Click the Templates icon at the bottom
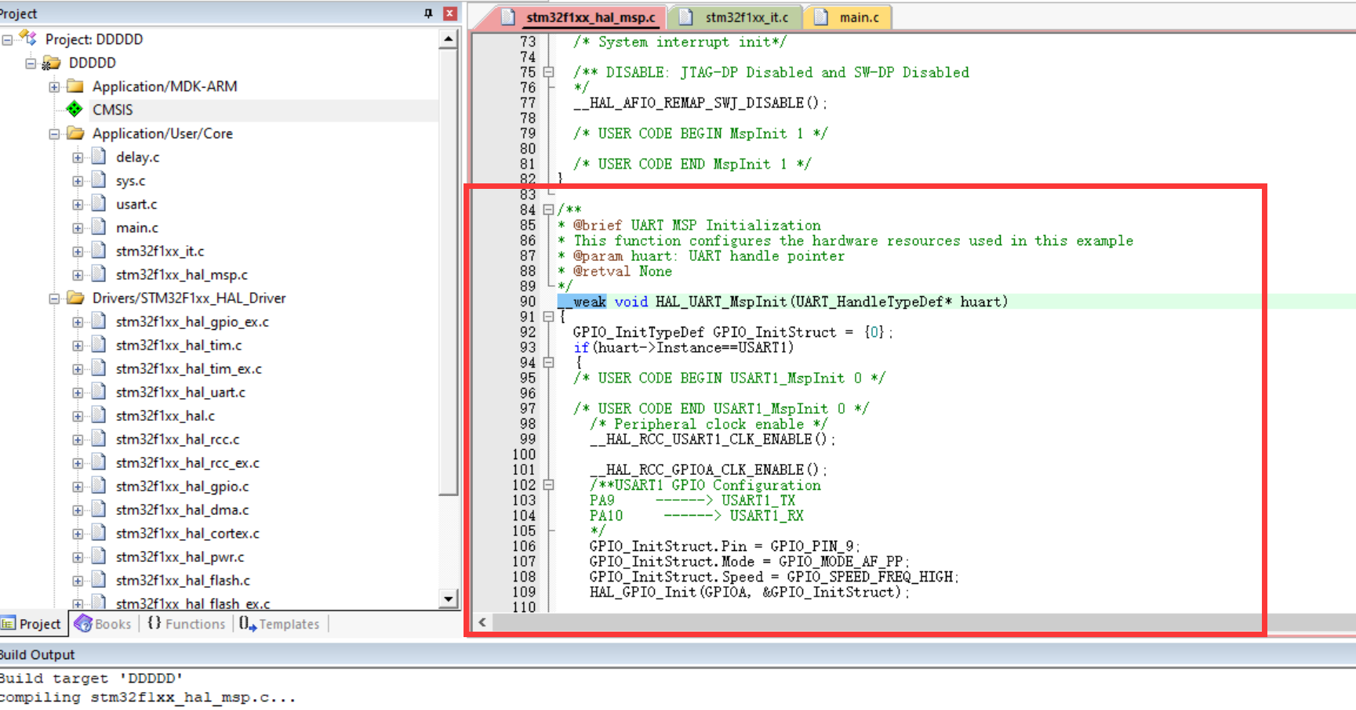 [245, 624]
